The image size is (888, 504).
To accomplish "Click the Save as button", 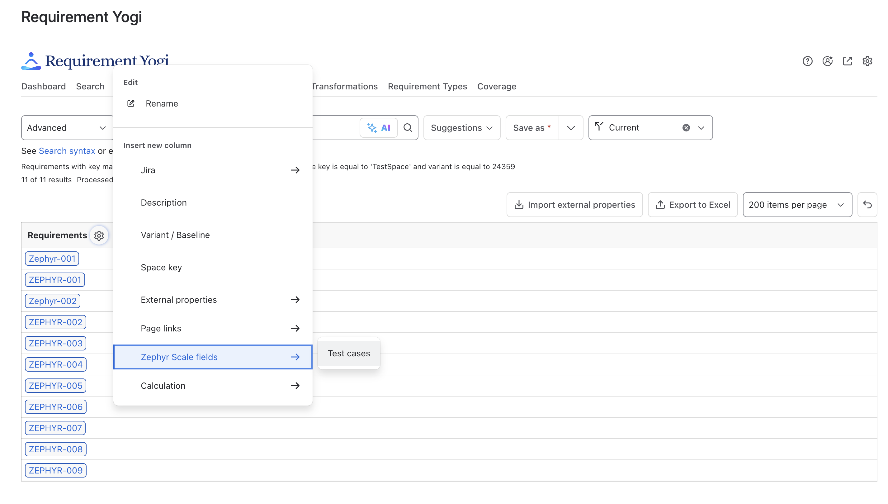I will click(532, 128).
